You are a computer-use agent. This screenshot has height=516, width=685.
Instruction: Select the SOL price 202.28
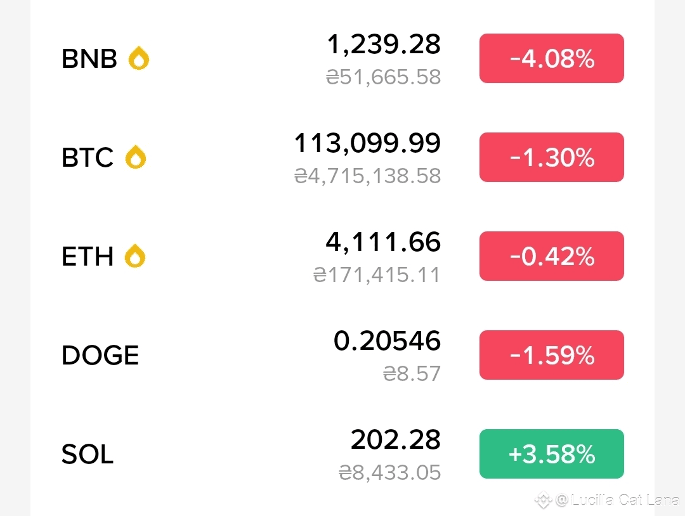coord(395,439)
